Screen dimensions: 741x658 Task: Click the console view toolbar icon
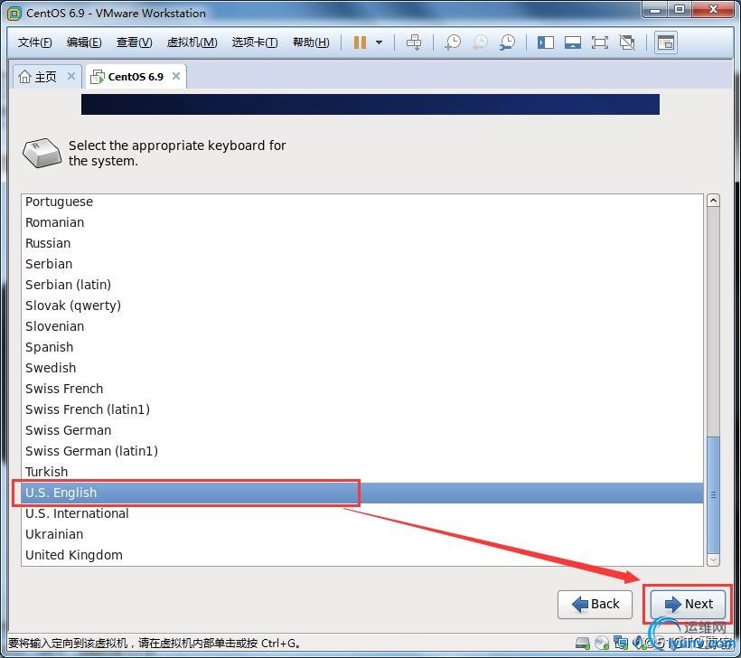tap(666, 42)
